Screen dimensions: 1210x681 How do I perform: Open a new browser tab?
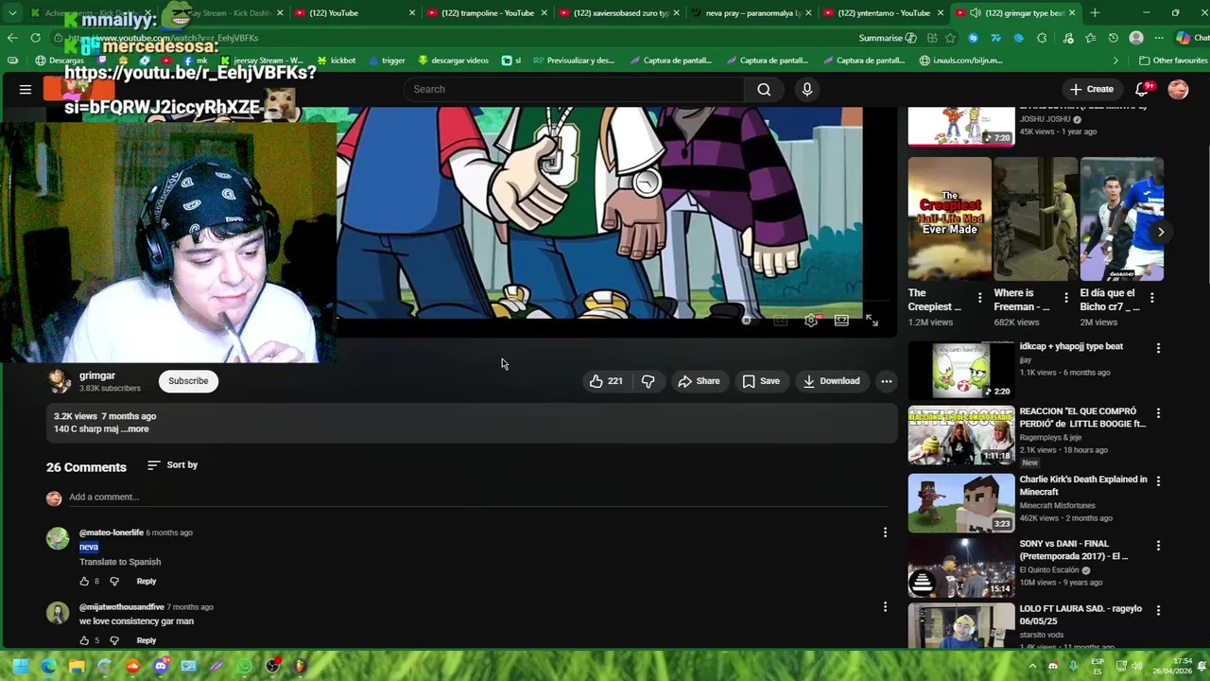coord(1095,12)
